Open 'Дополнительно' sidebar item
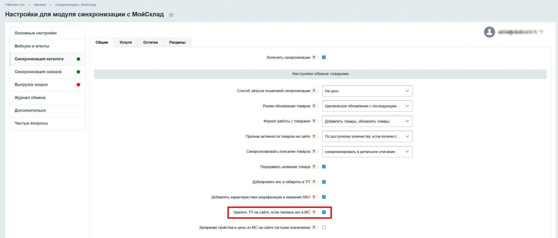Image resolution: width=558 pixels, height=238 pixels. [47, 111]
